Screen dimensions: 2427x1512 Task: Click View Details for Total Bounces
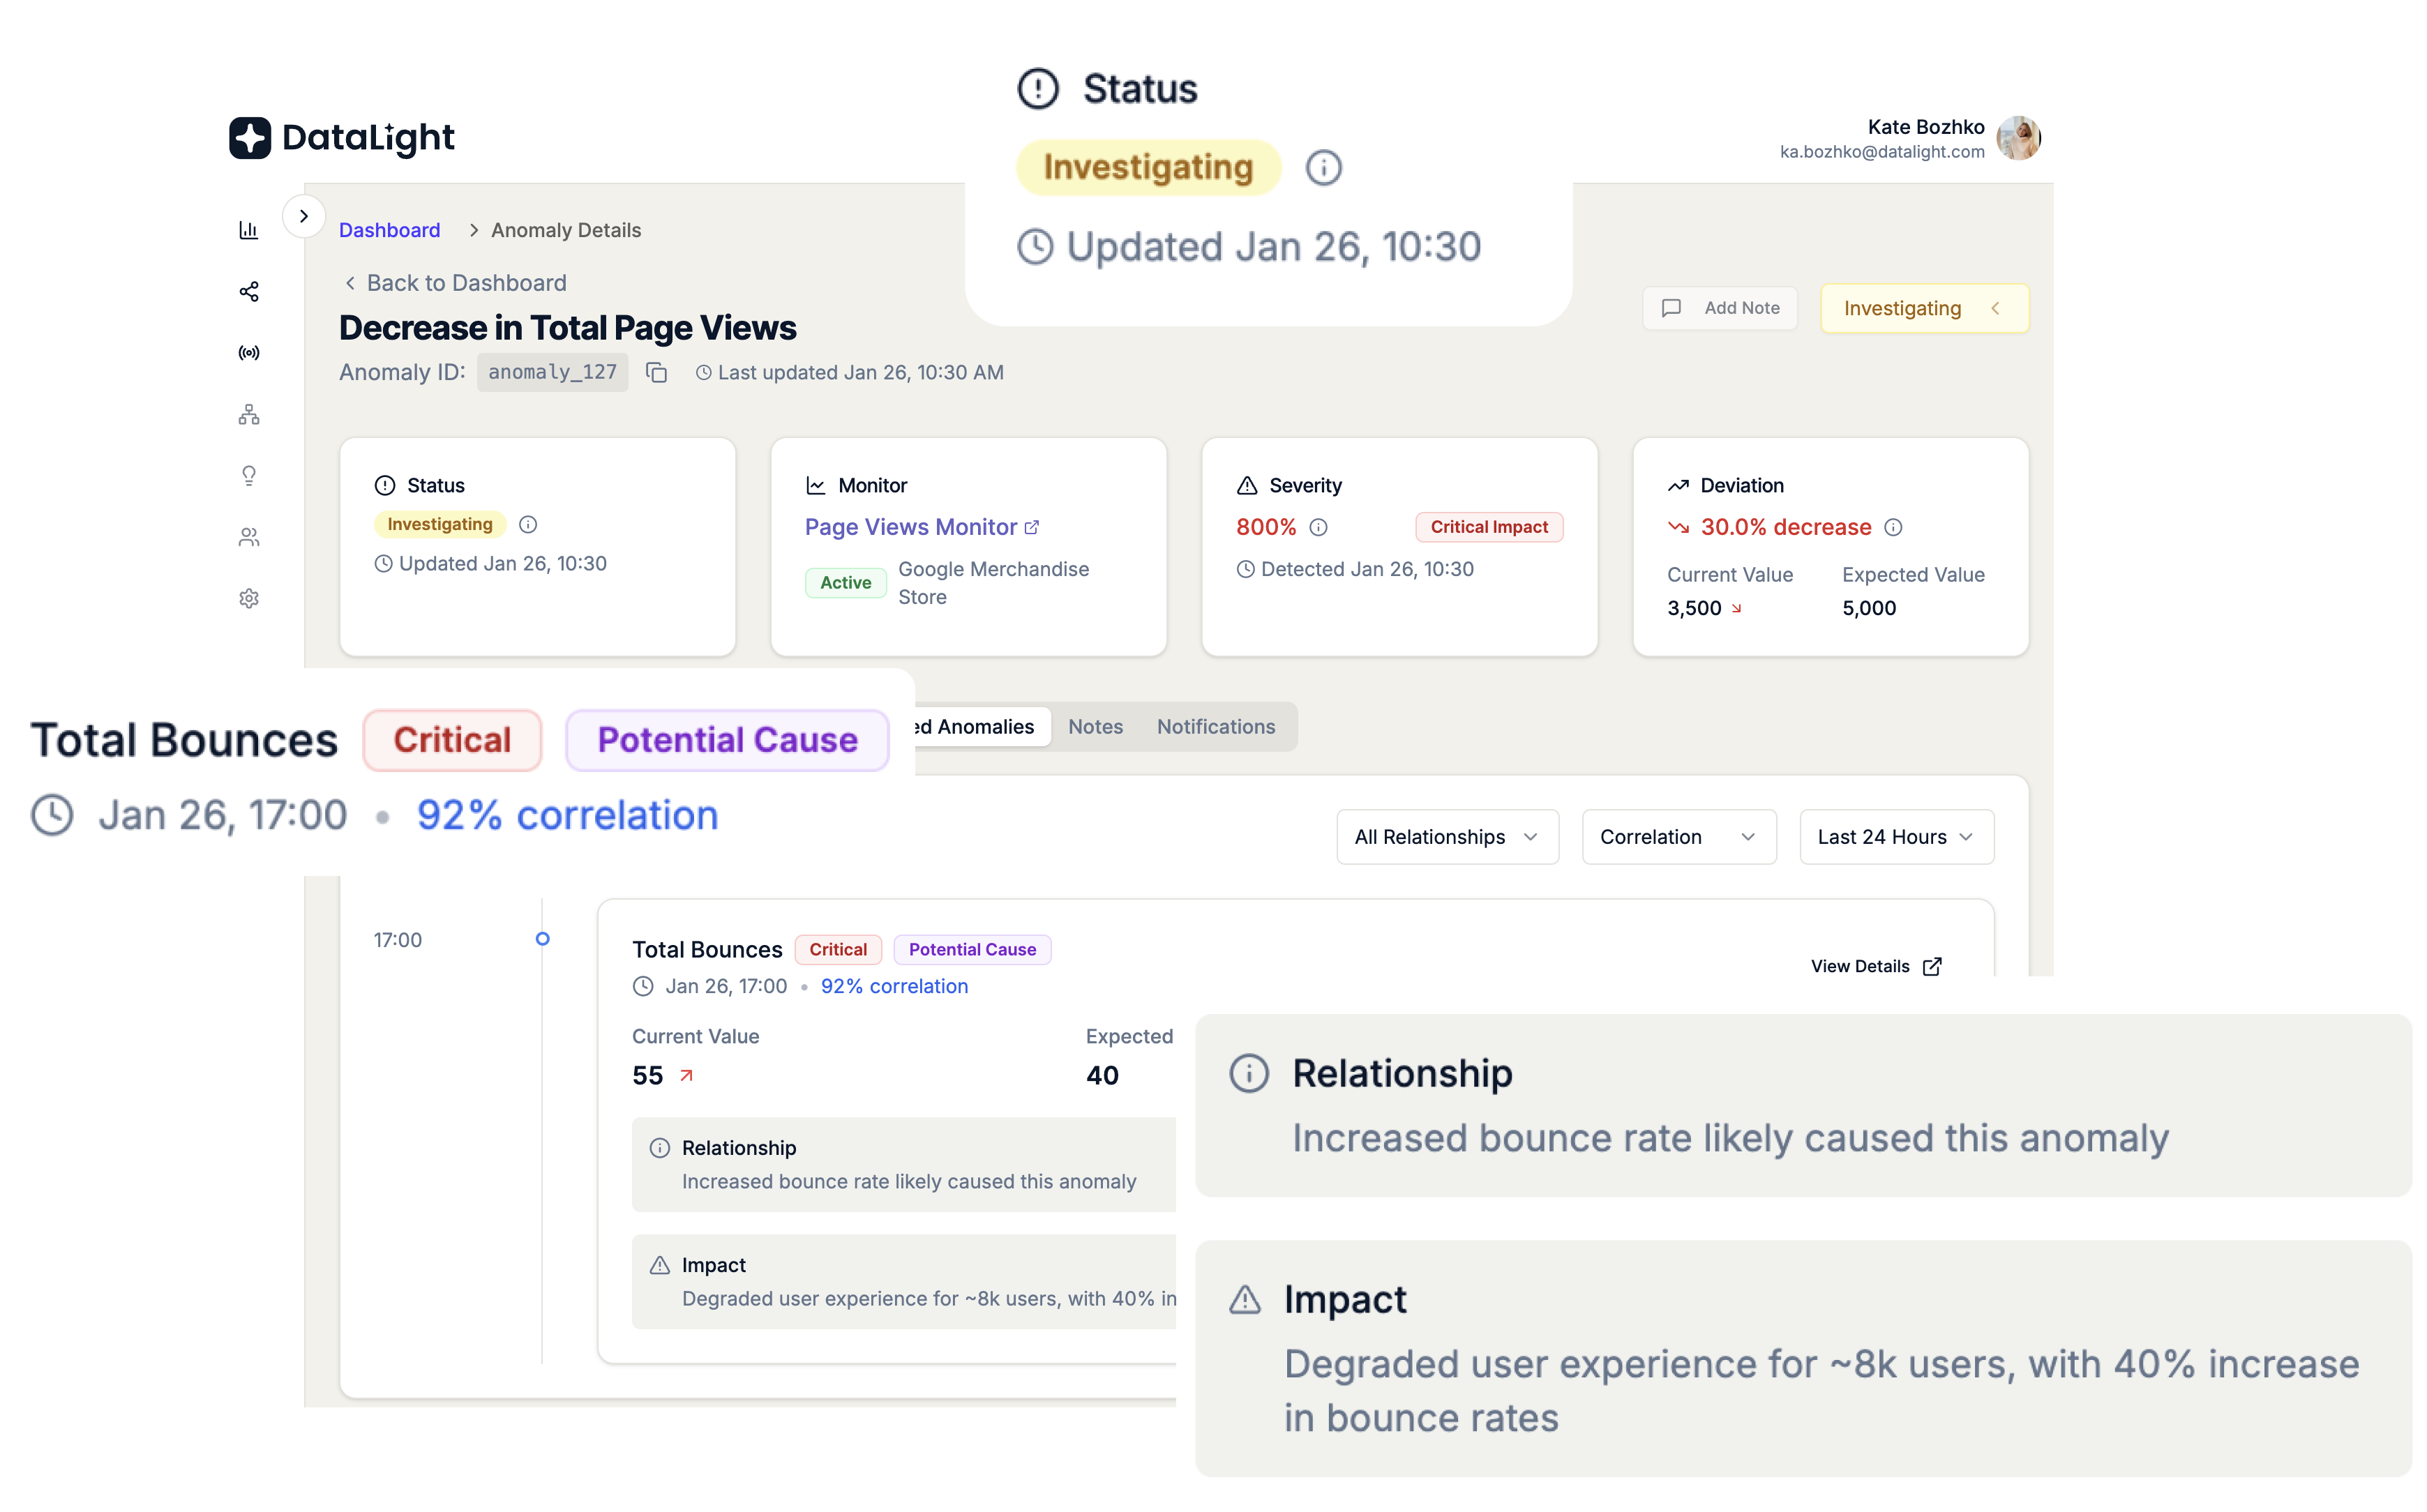coord(1874,965)
